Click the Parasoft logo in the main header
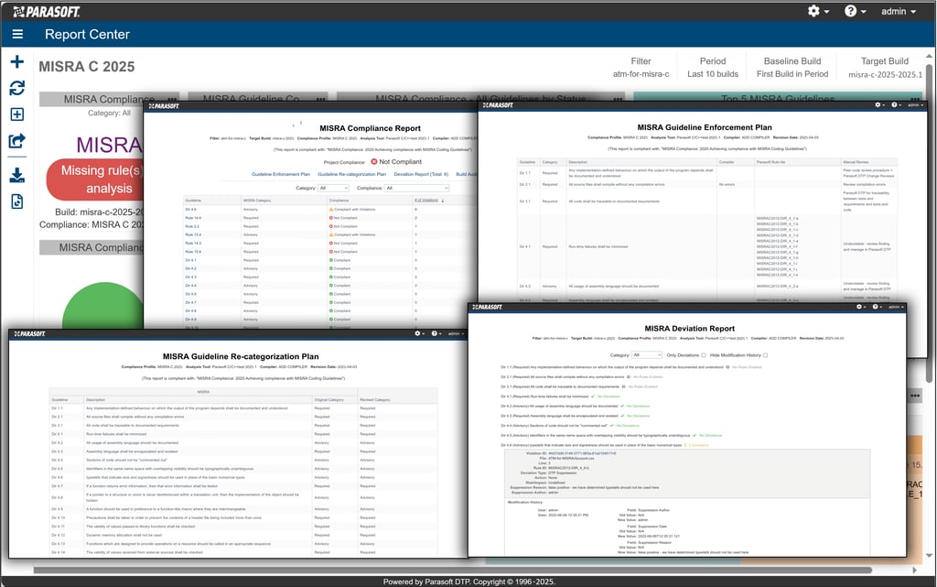Screen dimensions: 937x587 click(x=47, y=11)
